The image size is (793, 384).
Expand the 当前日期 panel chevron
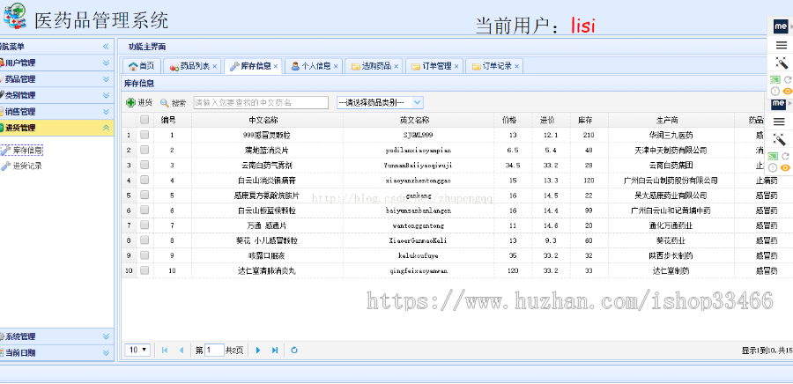(x=106, y=352)
